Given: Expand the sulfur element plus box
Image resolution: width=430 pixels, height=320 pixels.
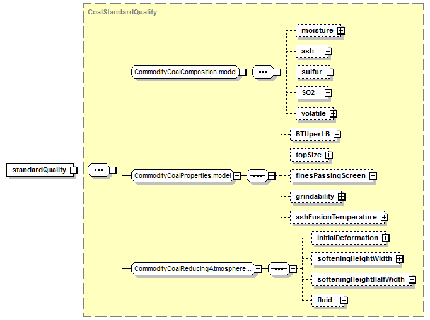Looking at the screenshot, I should (330, 72).
